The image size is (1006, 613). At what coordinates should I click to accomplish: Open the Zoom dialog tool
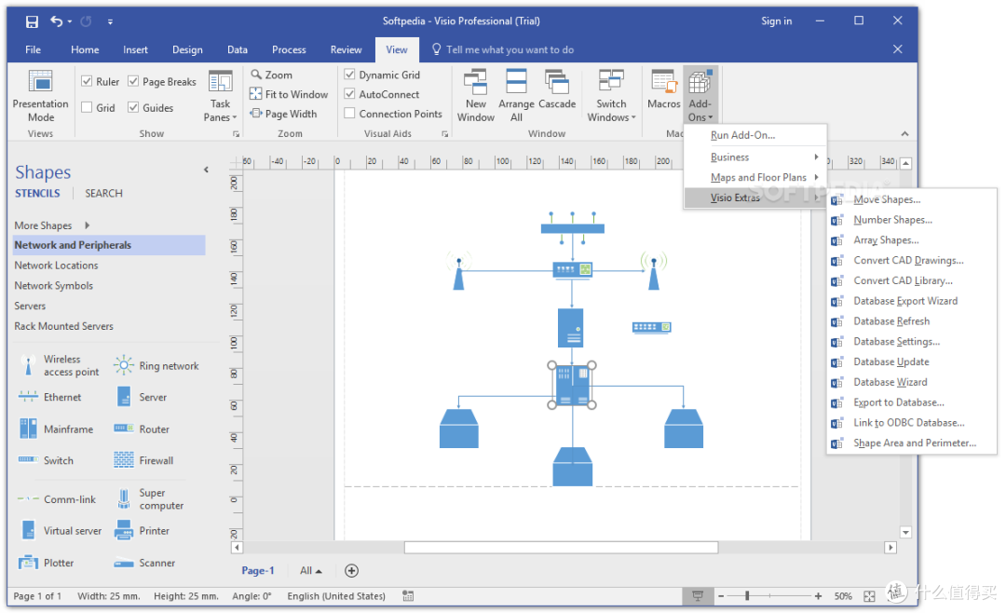coord(271,75)
